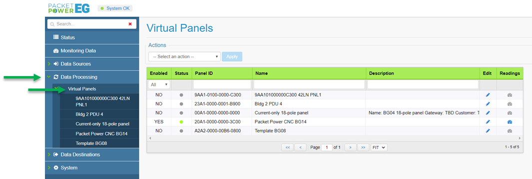
Task: Click the Panel ID filter input field
Action: tap(222, 85)
